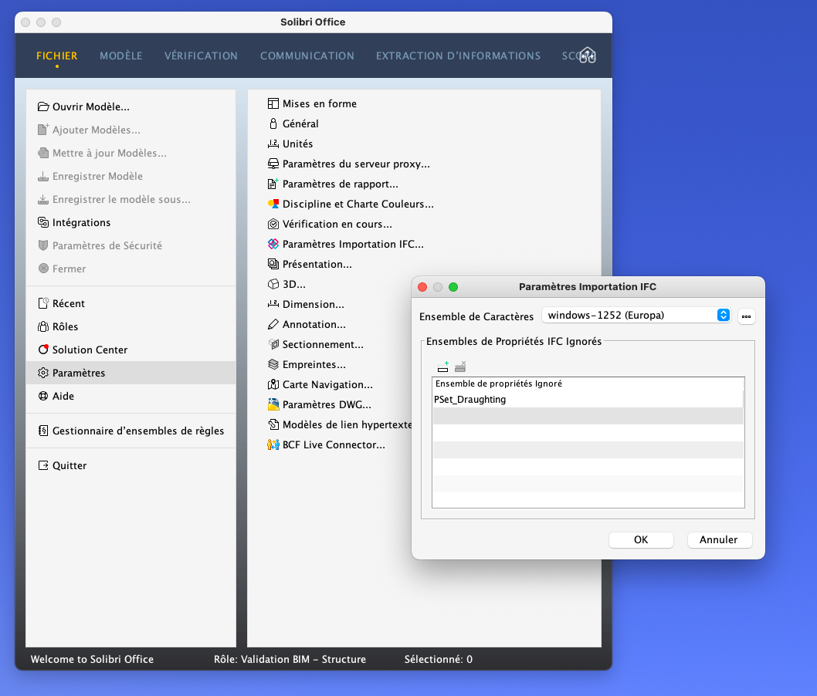Click the Carte Navigation map icon

[x=273, y=384]
